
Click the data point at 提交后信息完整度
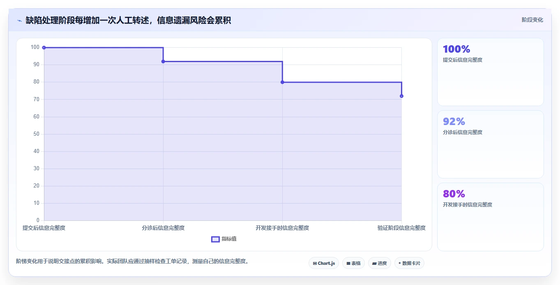[x=44, y=48]
